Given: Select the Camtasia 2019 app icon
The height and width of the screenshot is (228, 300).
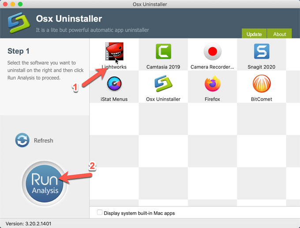Looking at the screenshot, I should tap(163, 52).
